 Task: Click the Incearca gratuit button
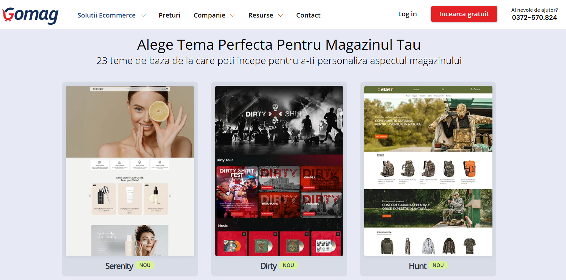point(464,14)
